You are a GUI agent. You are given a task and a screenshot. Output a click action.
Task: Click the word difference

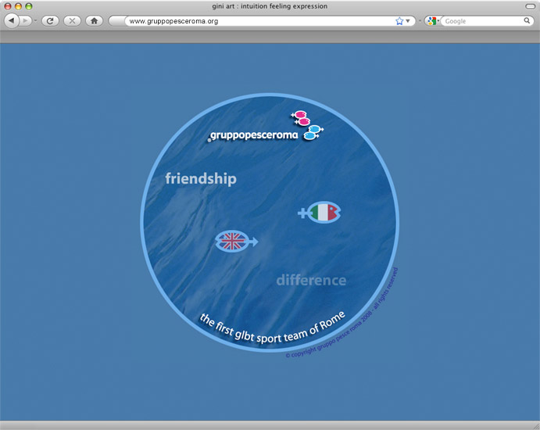[311, 280]
